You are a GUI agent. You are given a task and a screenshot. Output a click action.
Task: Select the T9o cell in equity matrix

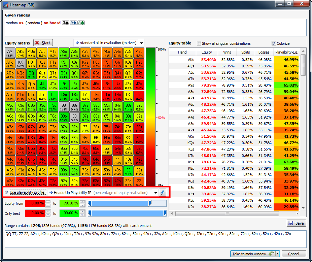[x=53, y=107]
